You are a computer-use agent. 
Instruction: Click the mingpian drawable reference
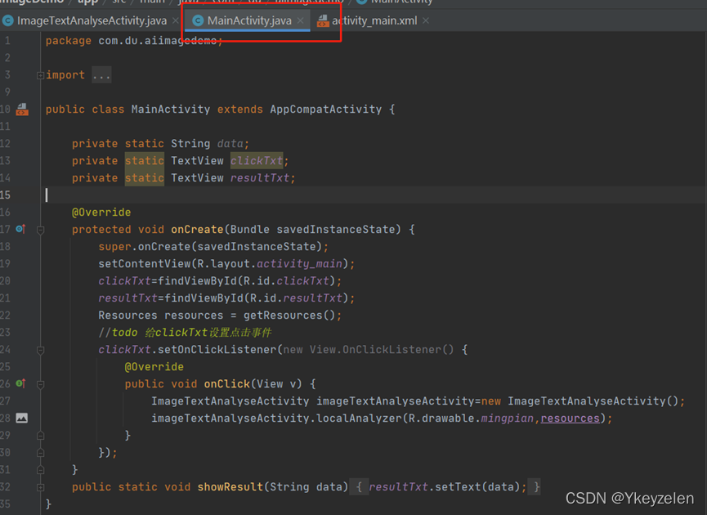pyautogui.click(x=508, y=418)
